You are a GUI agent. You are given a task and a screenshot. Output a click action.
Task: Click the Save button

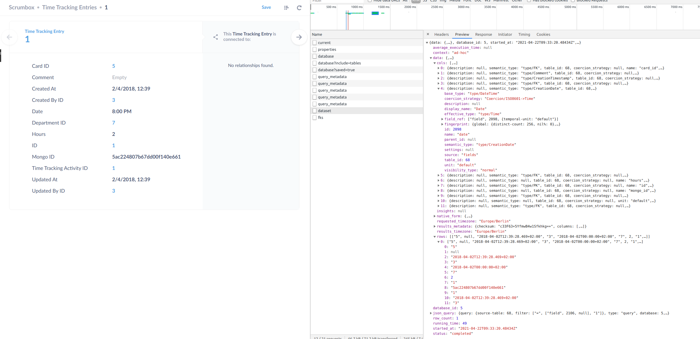(266, 7)
